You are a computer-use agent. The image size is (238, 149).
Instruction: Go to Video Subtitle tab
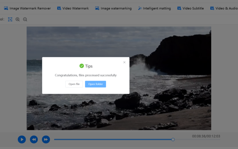(190, 8)
